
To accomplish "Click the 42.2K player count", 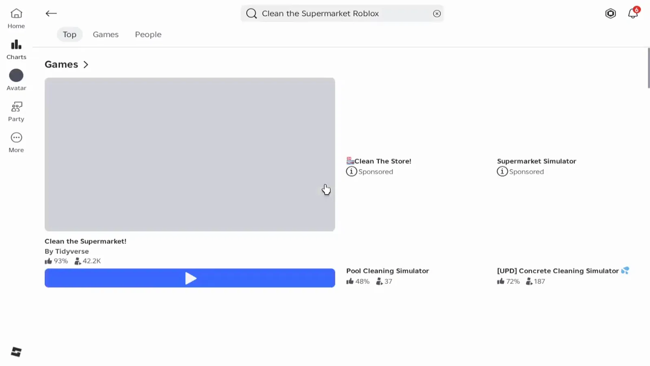I will 88,261.
